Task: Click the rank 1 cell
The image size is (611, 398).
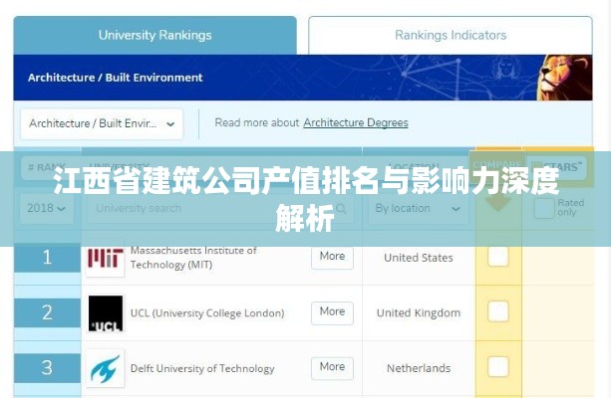Action: tap(47, 258)
